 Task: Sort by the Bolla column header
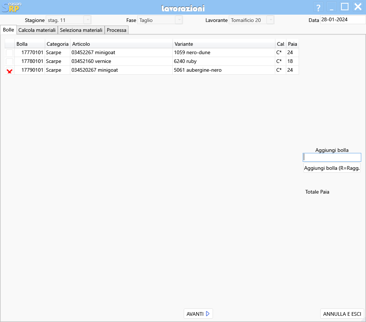pyautogui.click(x=30, y=44)
